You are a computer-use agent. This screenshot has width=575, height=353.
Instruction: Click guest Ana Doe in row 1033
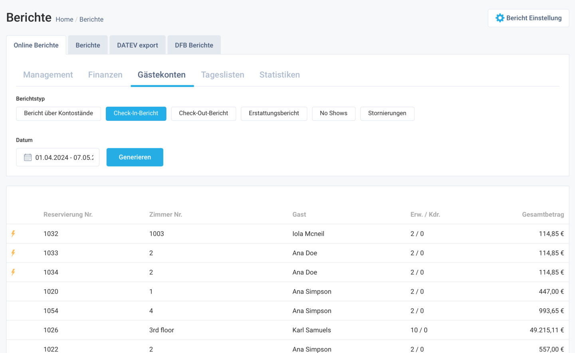coord(305,253)
